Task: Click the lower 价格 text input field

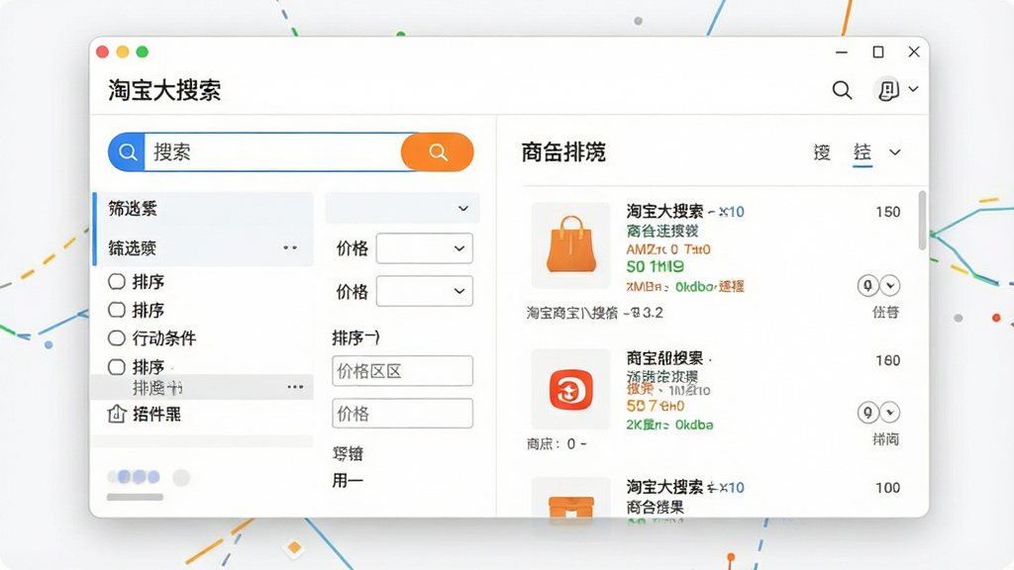Action: (402, 414)
